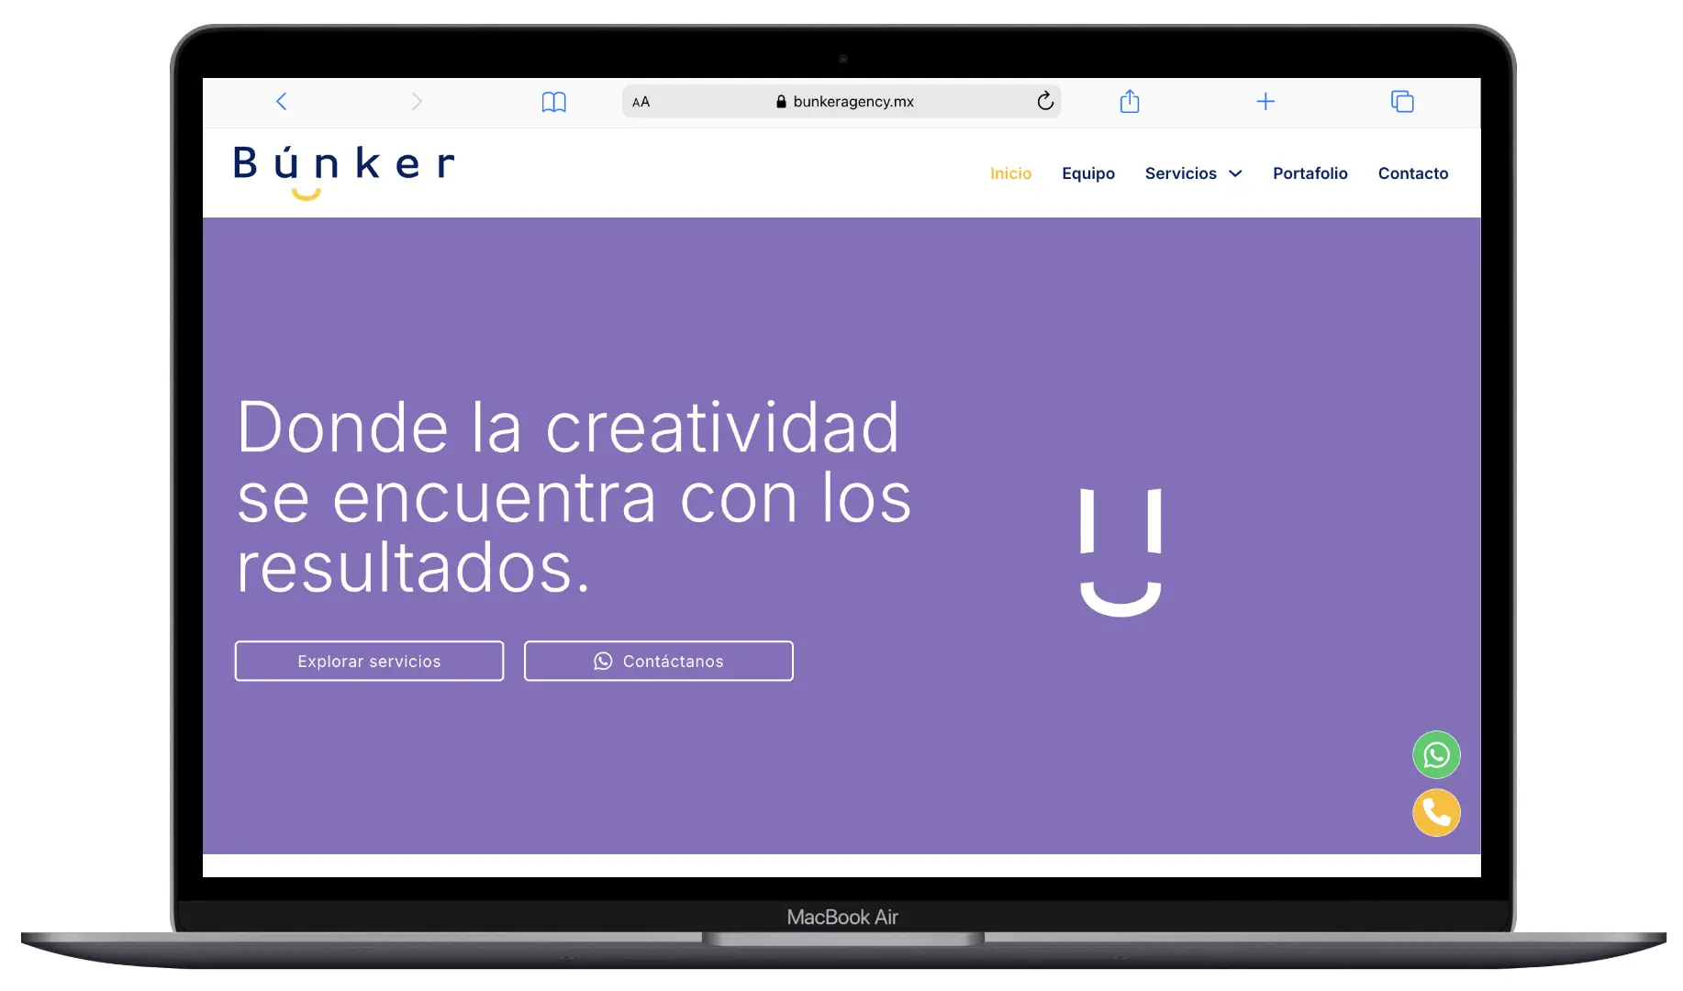Screen dimensions: 1683x991
Task: Click the Búnker logo
Action: pos(344,172)
